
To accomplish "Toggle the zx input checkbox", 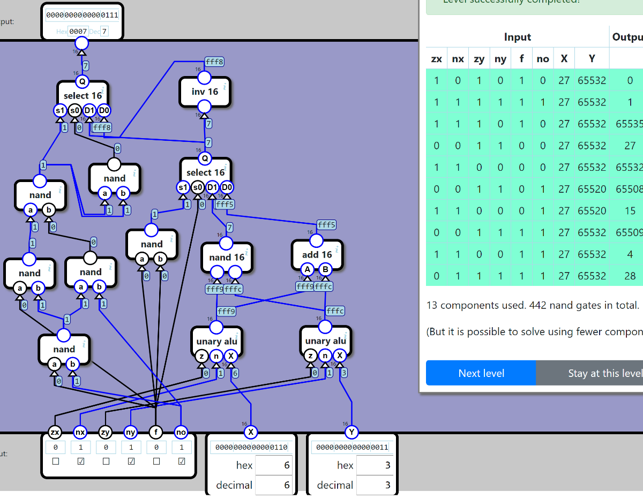I will click(x=56, y=461).
